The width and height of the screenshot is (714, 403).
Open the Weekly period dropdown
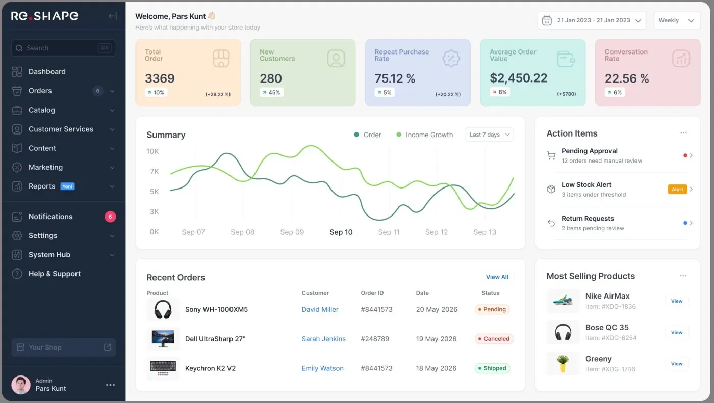[x=677, y=20]
